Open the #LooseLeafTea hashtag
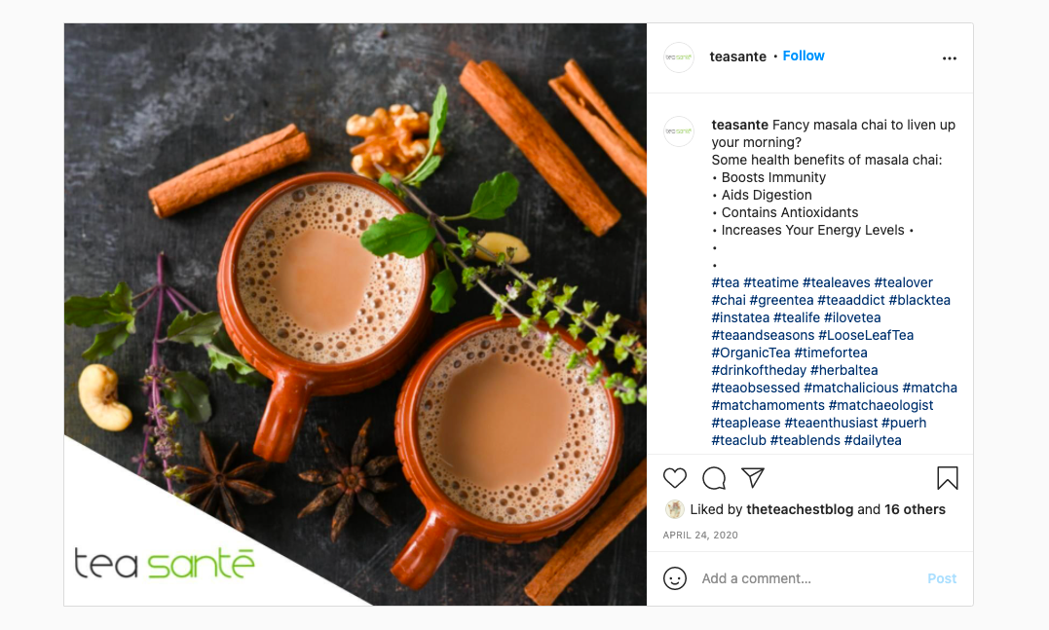1049x630 pixels. point(866,335)
